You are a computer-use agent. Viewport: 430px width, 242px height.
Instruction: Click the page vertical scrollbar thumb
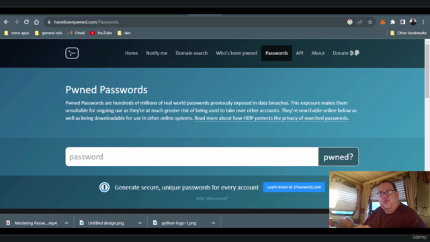(427, 71)
